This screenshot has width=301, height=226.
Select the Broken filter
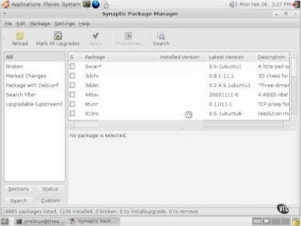tap(34, 67)
